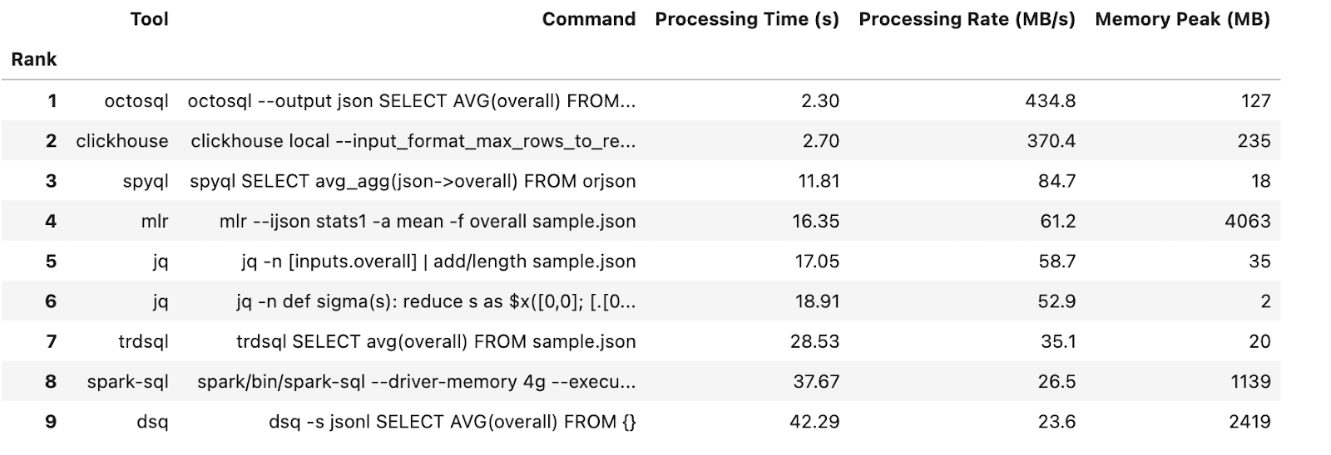Click the Tool column header
This screenshot has width=1331, height=455.
149,20
